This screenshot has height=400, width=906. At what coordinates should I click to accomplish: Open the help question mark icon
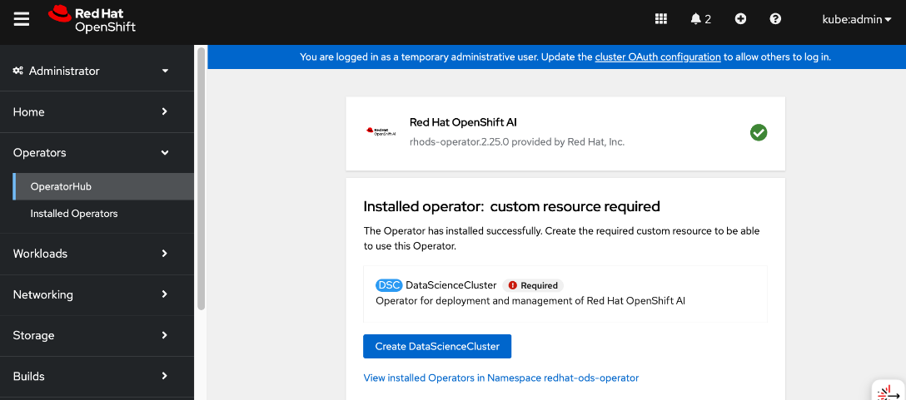click(775, 19)
